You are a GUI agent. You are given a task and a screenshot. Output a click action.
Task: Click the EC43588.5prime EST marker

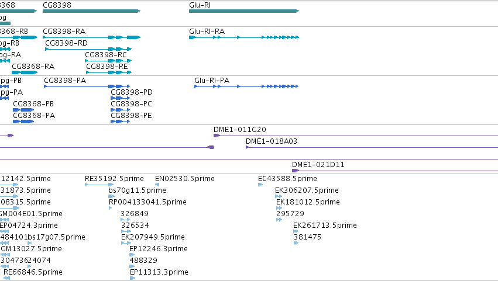coord(260,185)
